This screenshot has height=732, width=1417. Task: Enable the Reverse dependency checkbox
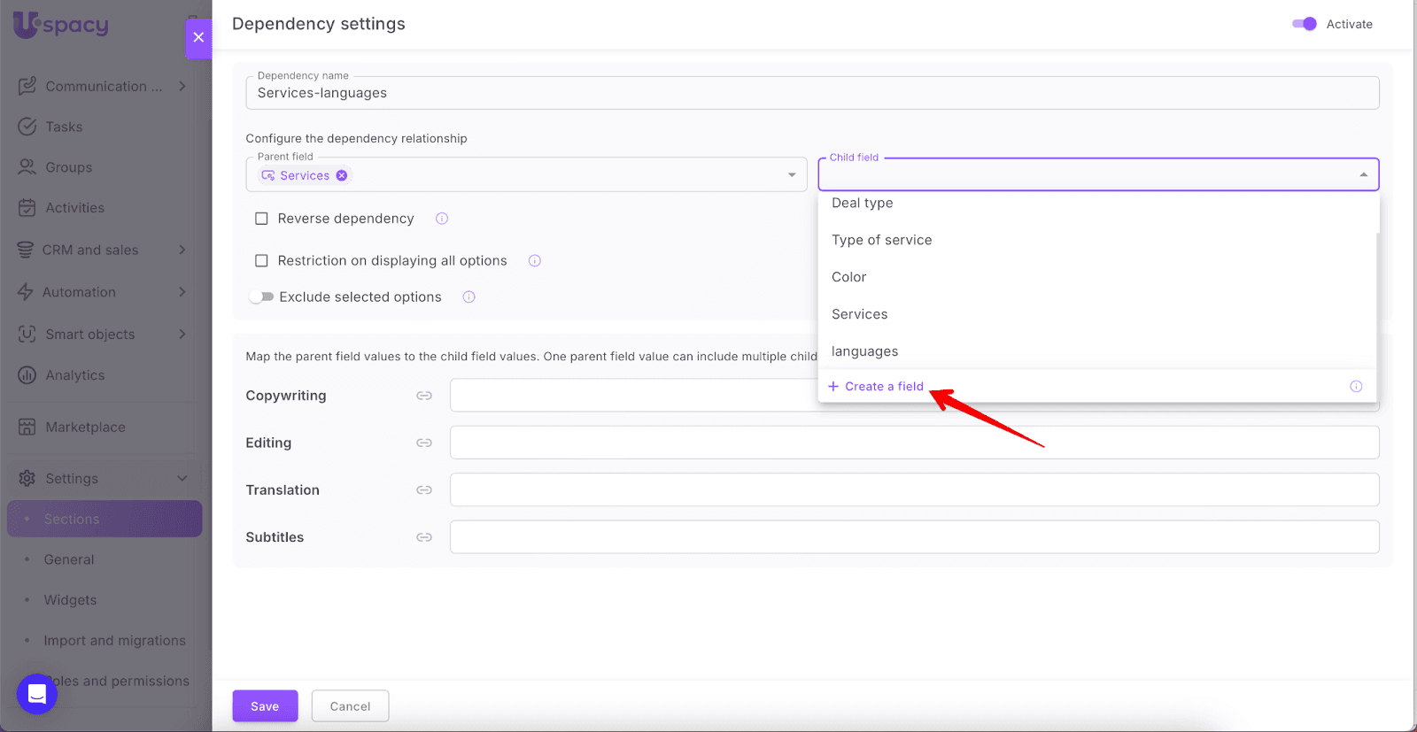point(261,219)
